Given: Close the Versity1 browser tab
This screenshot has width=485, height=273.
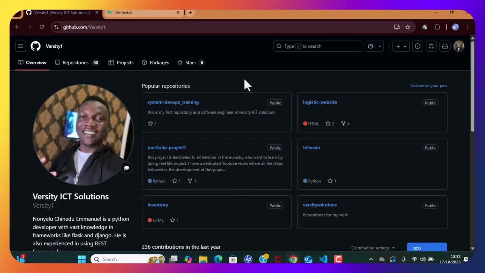Looking at the screenshot, I should click(97, 13).
